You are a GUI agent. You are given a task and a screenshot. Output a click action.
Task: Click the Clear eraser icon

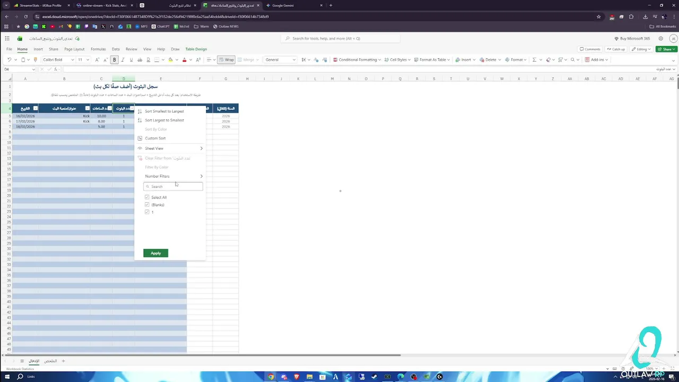548,59
